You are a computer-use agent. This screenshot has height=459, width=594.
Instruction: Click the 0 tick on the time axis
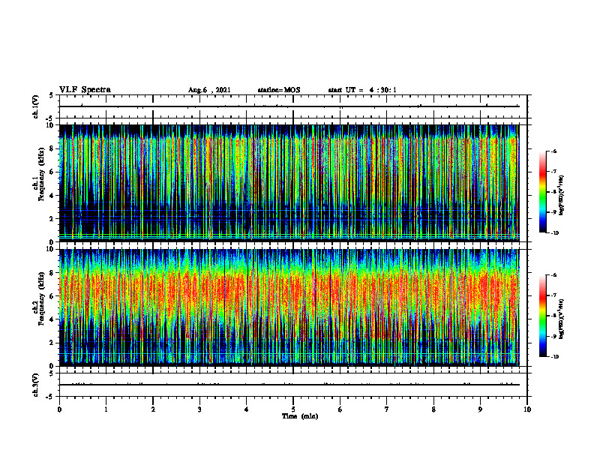pos(59,409)
